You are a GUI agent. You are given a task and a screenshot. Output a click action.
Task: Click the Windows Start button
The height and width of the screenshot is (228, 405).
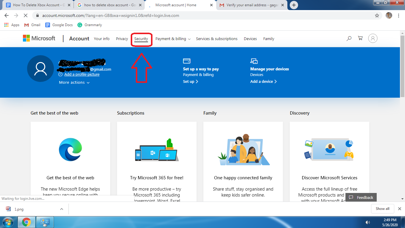8,222
